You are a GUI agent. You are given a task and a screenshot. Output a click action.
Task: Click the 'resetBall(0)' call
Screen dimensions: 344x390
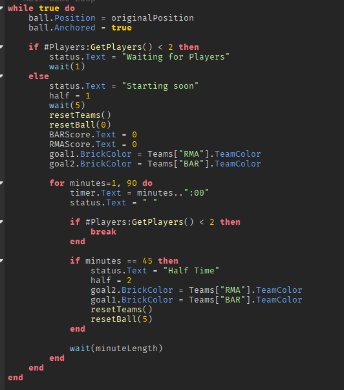point(80,125)
